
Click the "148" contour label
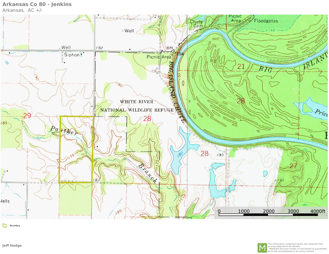(272, 30)
